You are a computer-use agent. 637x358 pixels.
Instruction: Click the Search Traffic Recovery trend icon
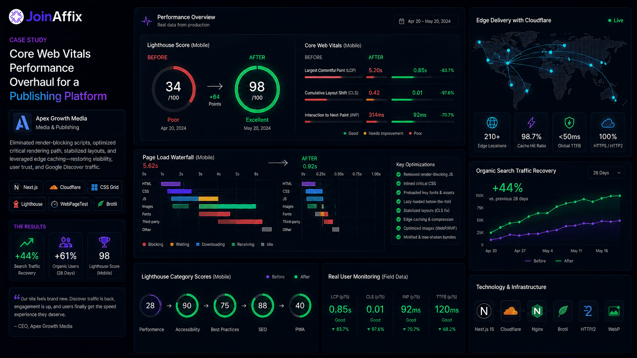pos(27,242)
